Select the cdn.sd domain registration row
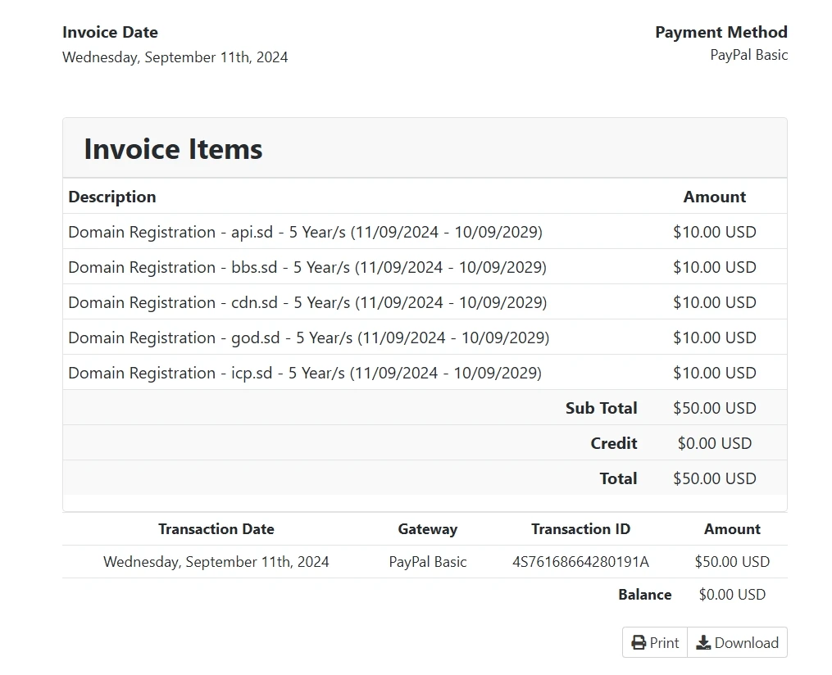832x675 pixels. pos(307,302)
